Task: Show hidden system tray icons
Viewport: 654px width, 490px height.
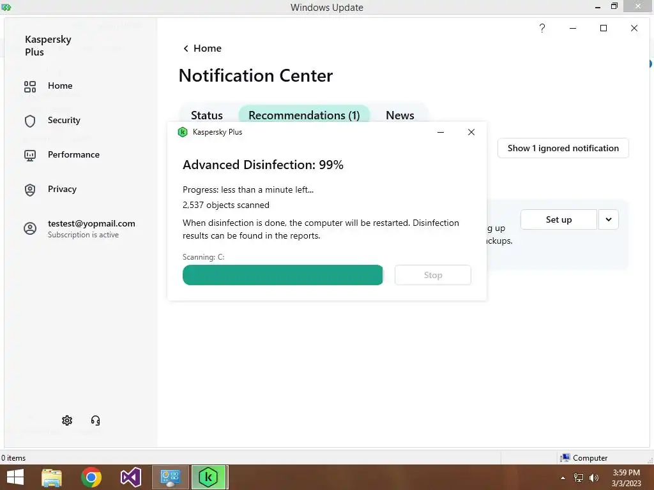Action: (x=563, y=478)
